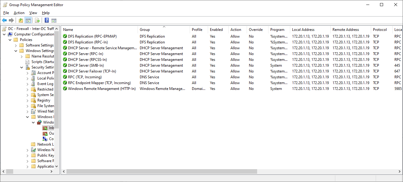This screenshot has width=403, height=182.
Task: Select the DFS Replication (RPC-EPMAP) rule checkmark icon
Action: point(64,36)
